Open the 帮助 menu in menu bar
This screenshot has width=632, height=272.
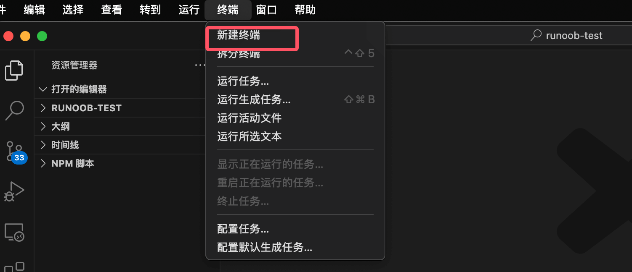pyautogui.click(x=305, y=10)
